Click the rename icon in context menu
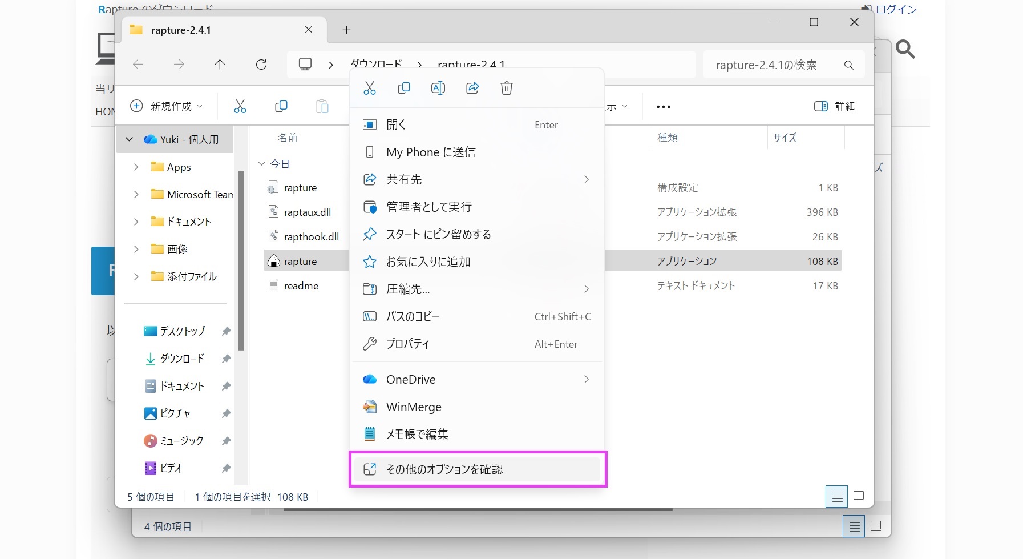This screenshot has height=559, width=1023. [x=438, y=88]
